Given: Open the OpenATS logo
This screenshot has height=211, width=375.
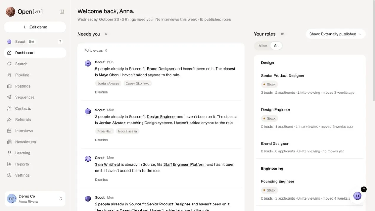Looking at the screenshot, I should coord(24,12).
